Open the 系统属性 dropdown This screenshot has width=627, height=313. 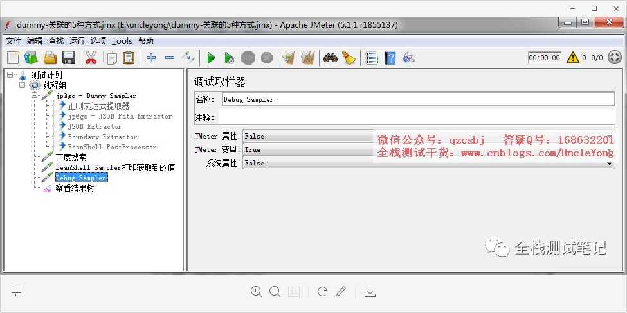coord(429,163)
